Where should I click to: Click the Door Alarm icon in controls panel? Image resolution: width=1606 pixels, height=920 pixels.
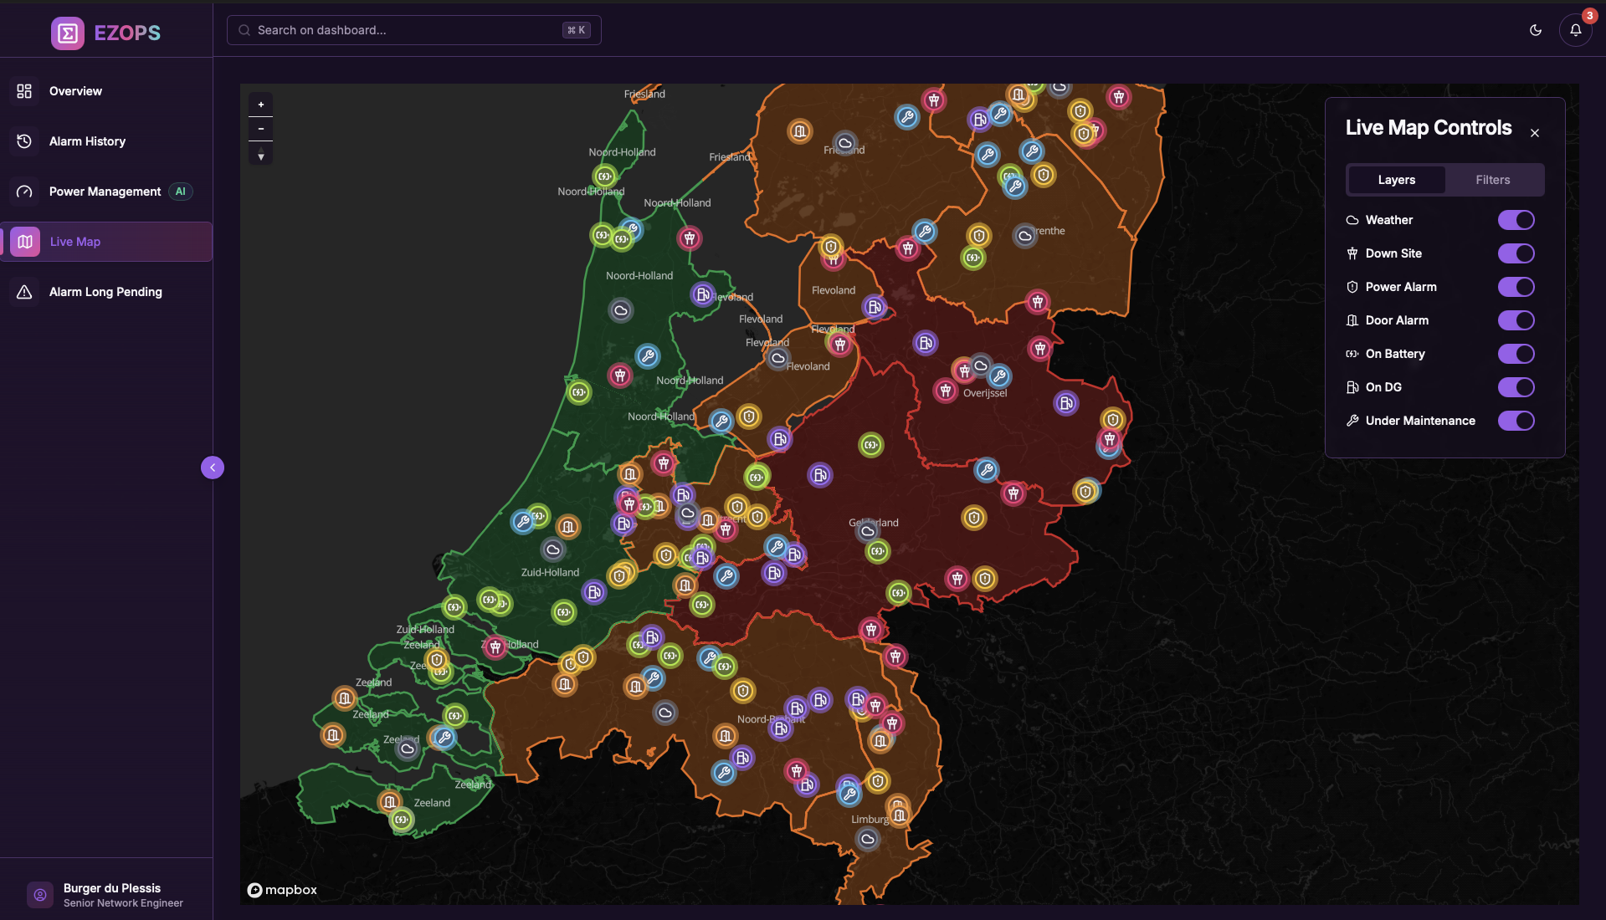tap(1352, 320)
